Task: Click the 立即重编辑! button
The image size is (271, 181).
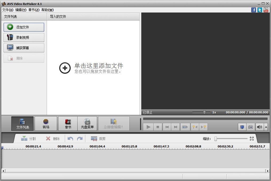Action: click(x=114, y=124)
